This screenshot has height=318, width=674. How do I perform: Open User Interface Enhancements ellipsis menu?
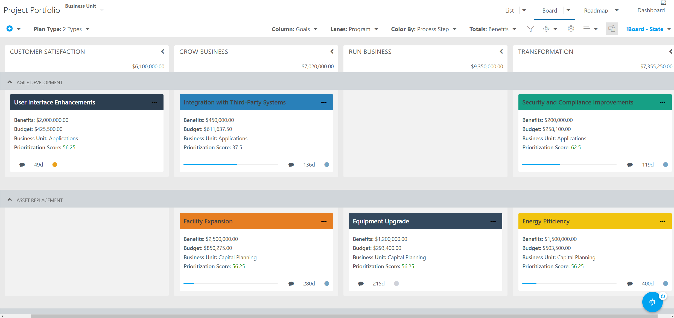tap(154, 103)
